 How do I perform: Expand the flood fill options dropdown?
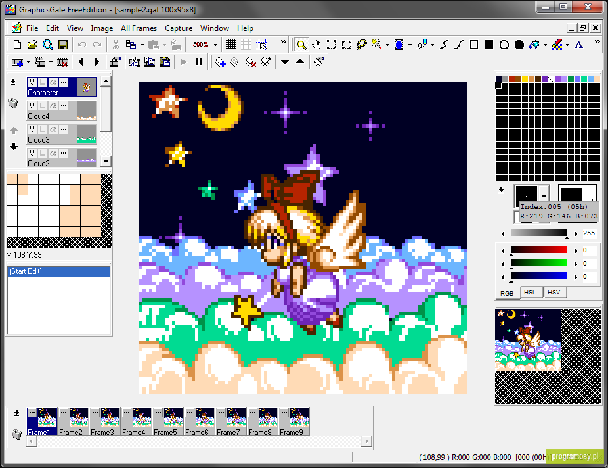point(545,45)
